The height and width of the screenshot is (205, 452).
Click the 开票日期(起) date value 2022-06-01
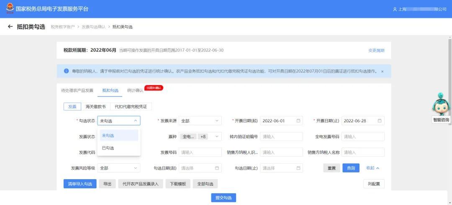[x=274, y=121]
